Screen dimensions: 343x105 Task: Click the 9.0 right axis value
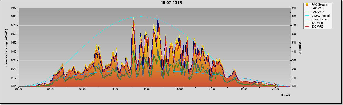(x=294, y=8)
